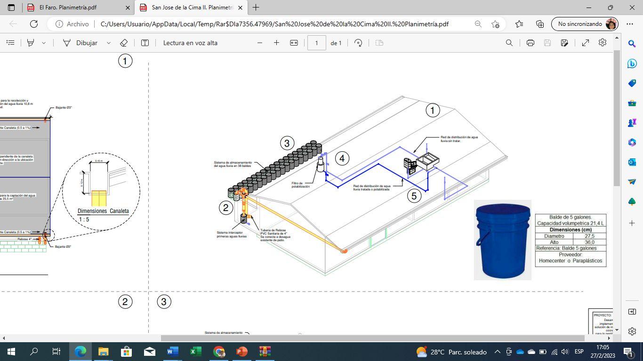
Task: Select the eraser tool
Action: (x=124, y=43)
